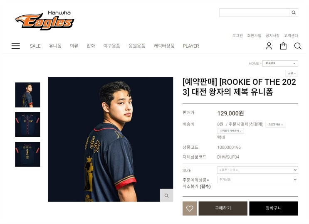
Task: Expand the 조건별배송 shipping dropdown
Action: pyautogui.click(x=275, y=125)
